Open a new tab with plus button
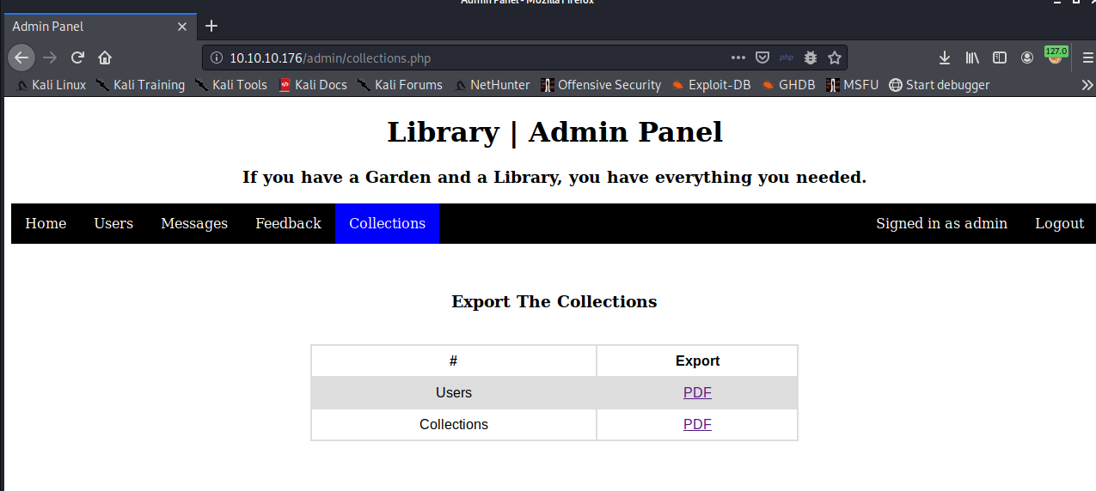The image size is (1096, 491). [211, 26]
